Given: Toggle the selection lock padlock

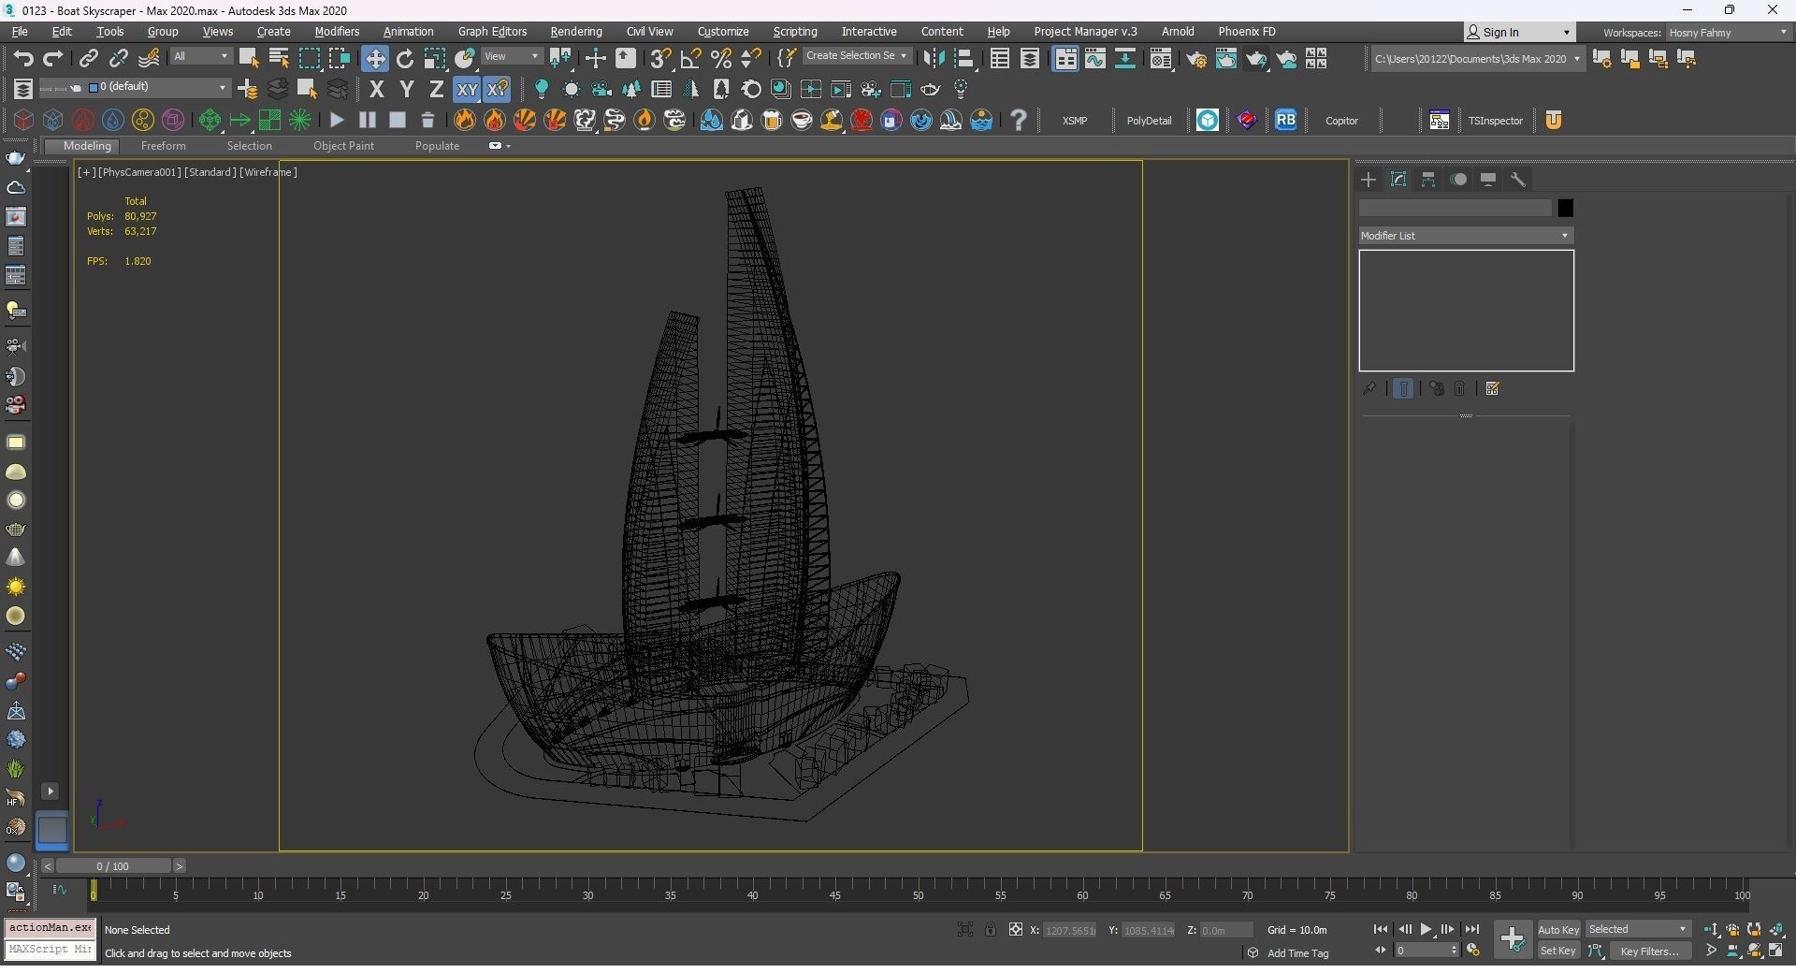Looking at the screenshot, I should (x=990, y=930).
